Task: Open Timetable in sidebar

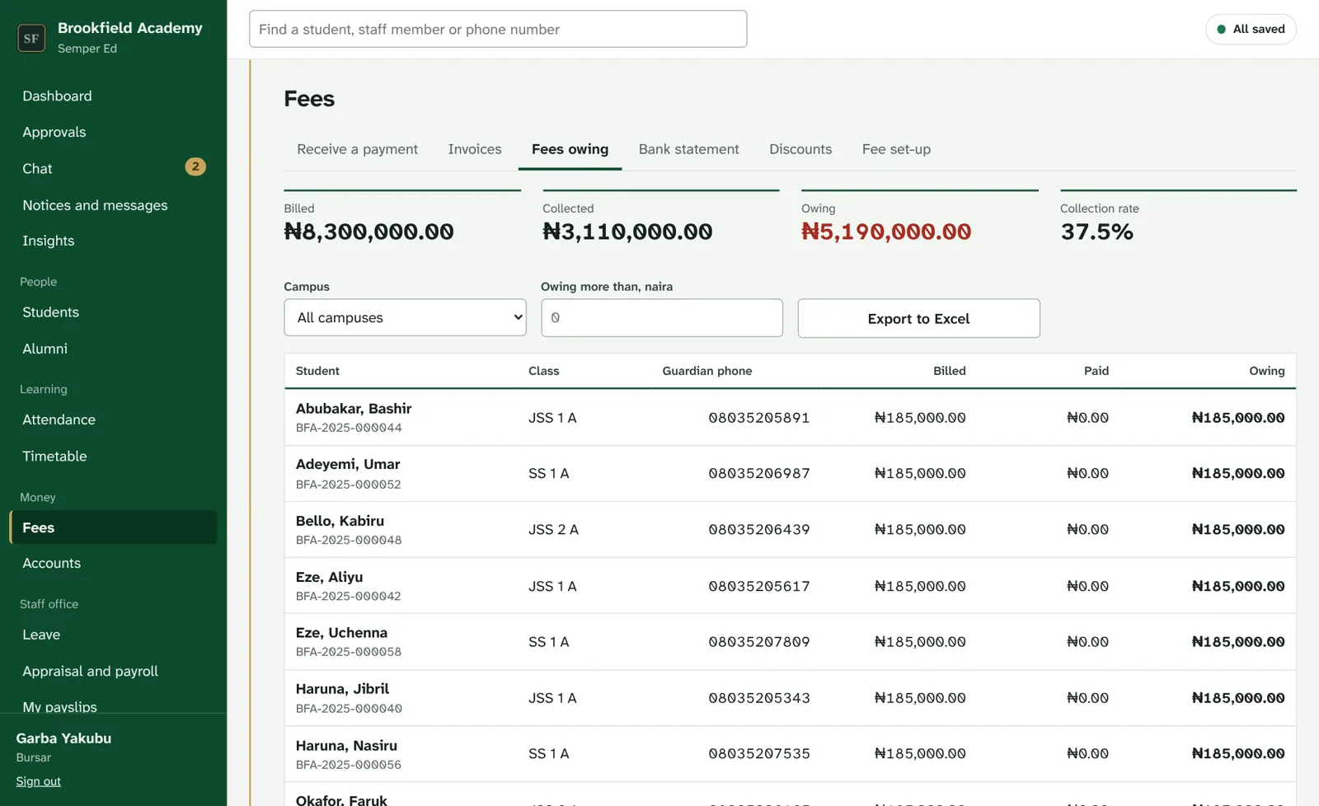Action: [113, 456]
